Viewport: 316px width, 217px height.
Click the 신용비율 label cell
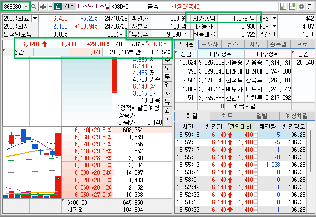point(204,34)
